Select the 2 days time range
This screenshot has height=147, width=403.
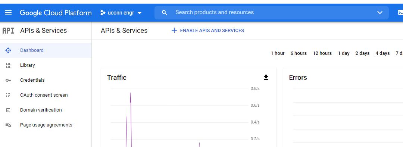coord(362,53)
